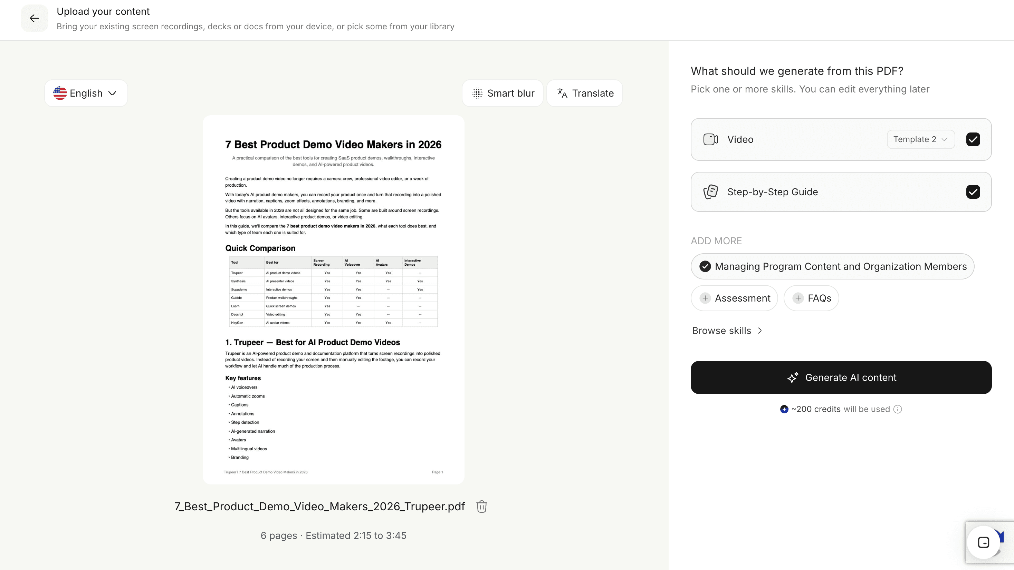Image resolution: width=1014 pixels, height=570 pixels.
Task: Add the Assessment skill
Action: pos(735,298)
